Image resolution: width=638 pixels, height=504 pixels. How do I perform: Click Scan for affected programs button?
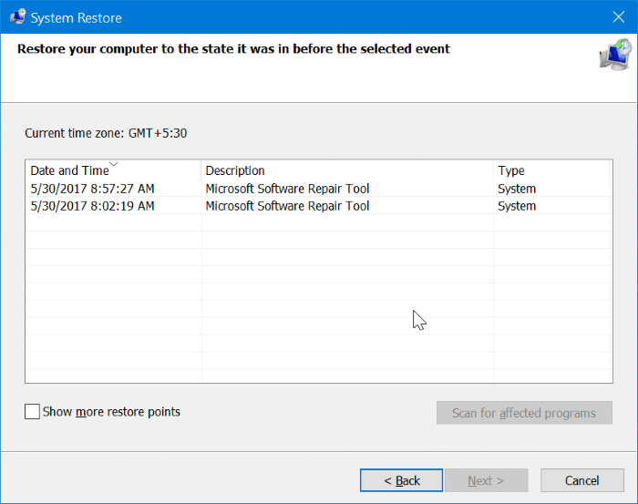(524, 413)
